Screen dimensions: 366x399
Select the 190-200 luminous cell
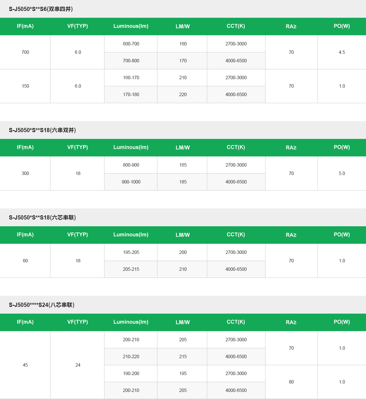pyautogui.click(x=131, y=373)
